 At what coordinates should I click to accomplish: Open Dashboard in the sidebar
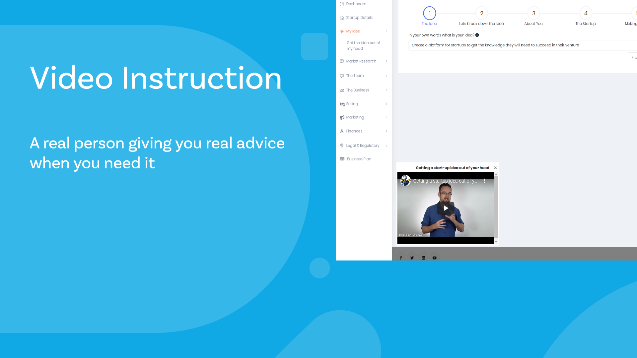356,4
